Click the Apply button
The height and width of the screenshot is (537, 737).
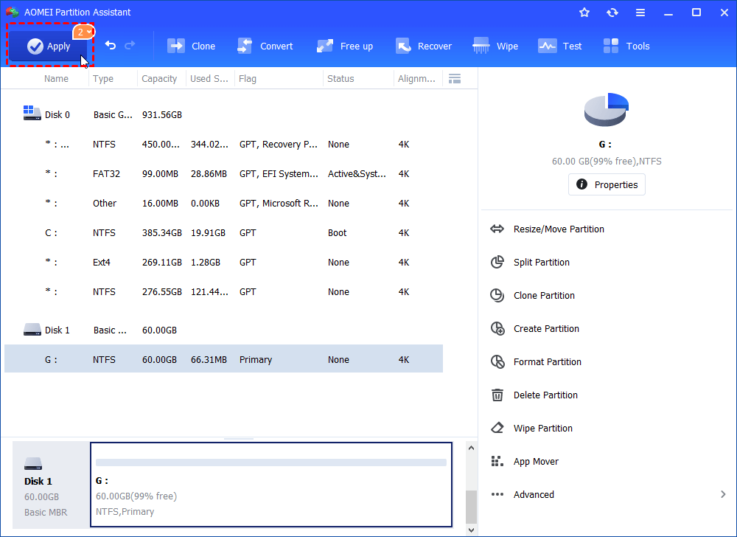49,46
